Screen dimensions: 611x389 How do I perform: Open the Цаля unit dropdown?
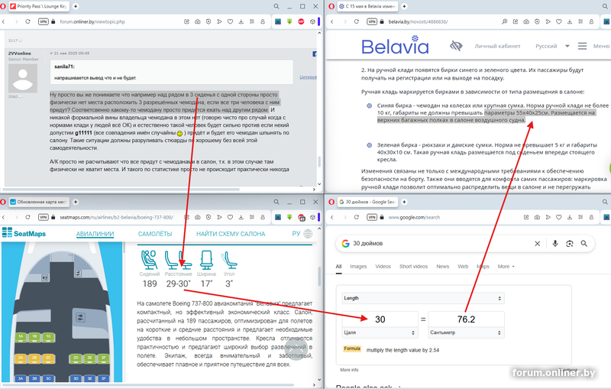380,333
